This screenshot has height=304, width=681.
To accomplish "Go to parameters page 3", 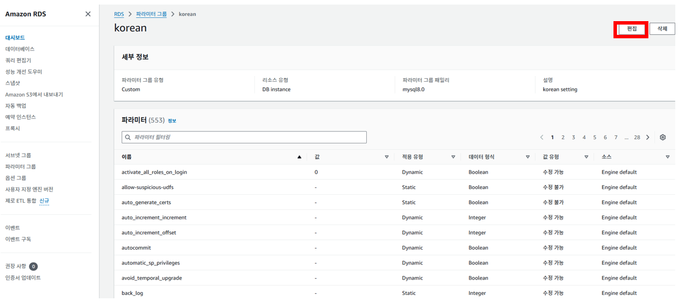I will click(573, 137).
